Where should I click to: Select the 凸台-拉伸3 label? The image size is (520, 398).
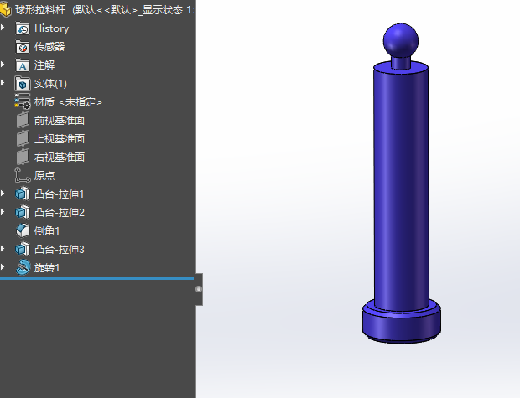(60, 249)
